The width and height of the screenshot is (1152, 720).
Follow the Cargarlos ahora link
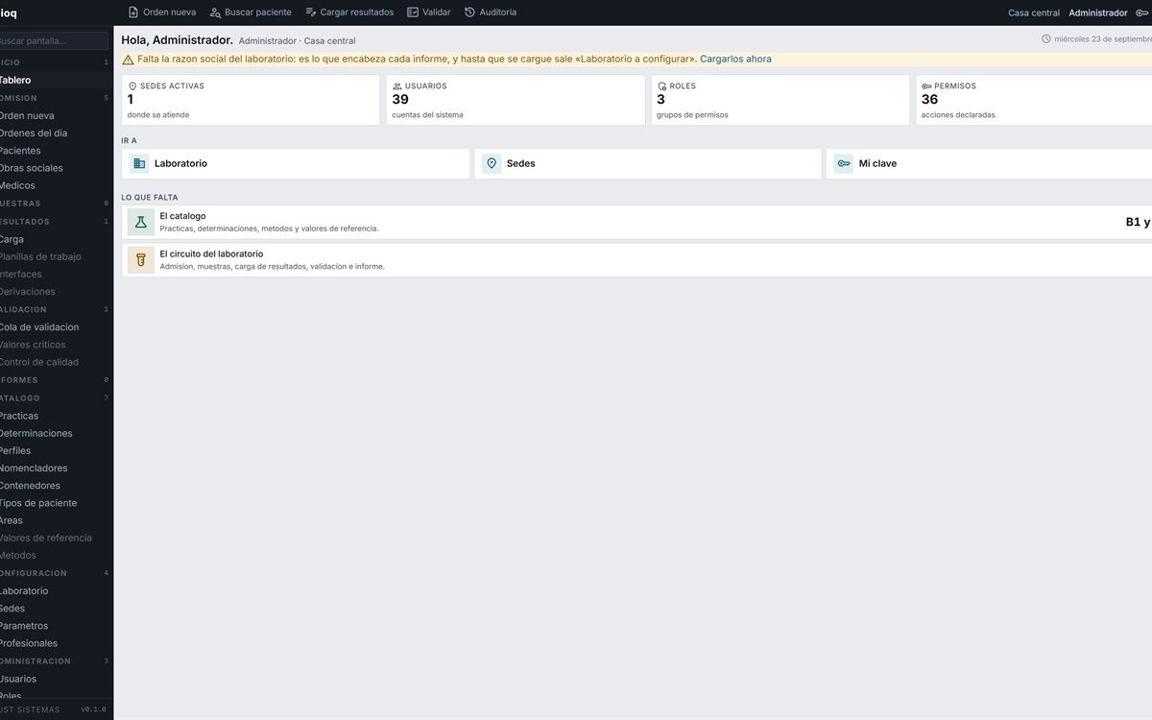[x=735, y=60]
